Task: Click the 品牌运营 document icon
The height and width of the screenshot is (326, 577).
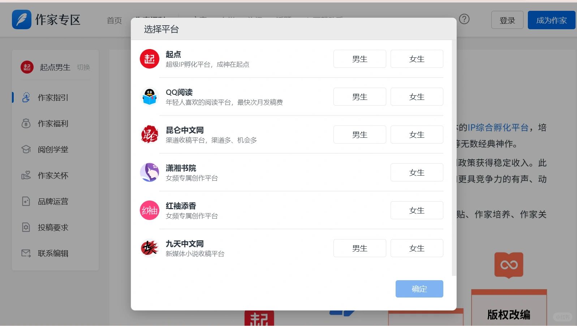Action: [26, 201]
